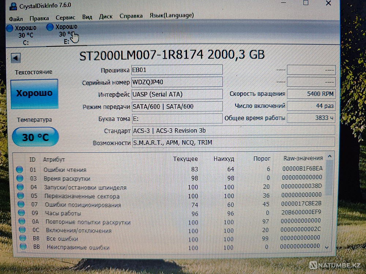
Task: Open the Язык(Language) menu
Action: 172,15
